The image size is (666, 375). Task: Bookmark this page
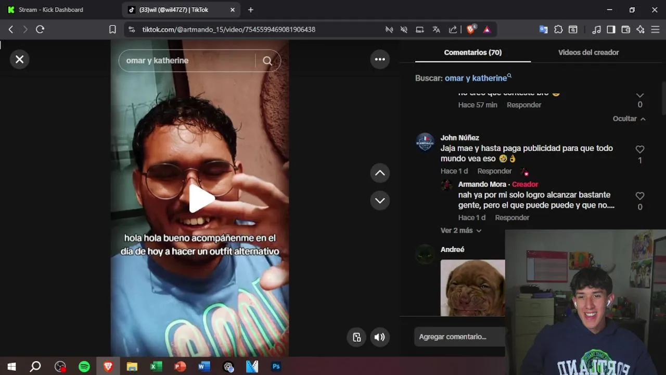[x=112, y=30]
